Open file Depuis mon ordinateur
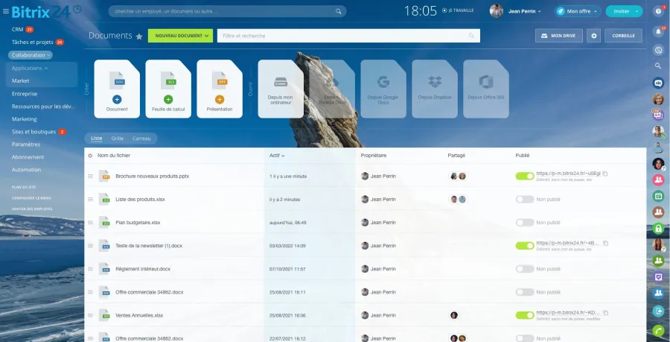This screenshot has height=342, width=670. click(281, 89)
